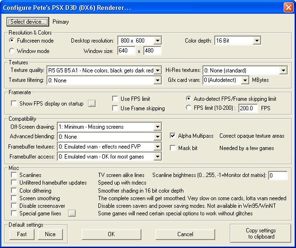Screen dimensions: 296x248
Task: Click Copy settings to clipboard
Action: (261, 233)
